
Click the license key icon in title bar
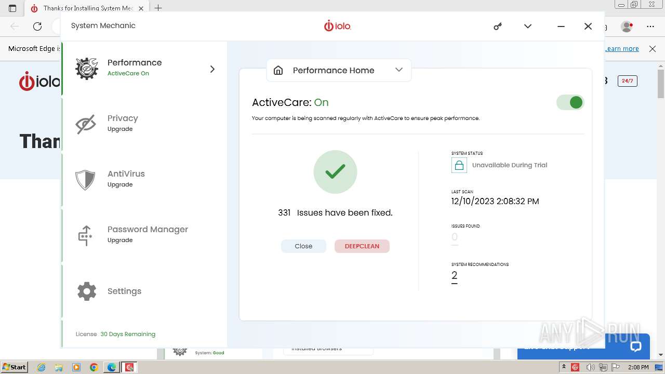click(x=498, y=26)
